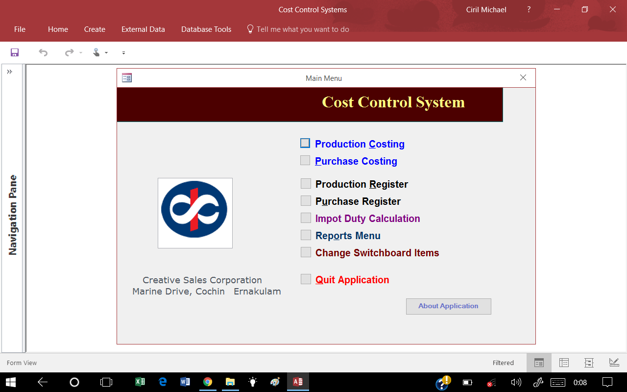Image resolution: width=627 pixels, height=392 pixels.
Task: Close the Main Menu form window
Action: coord(523,77)
